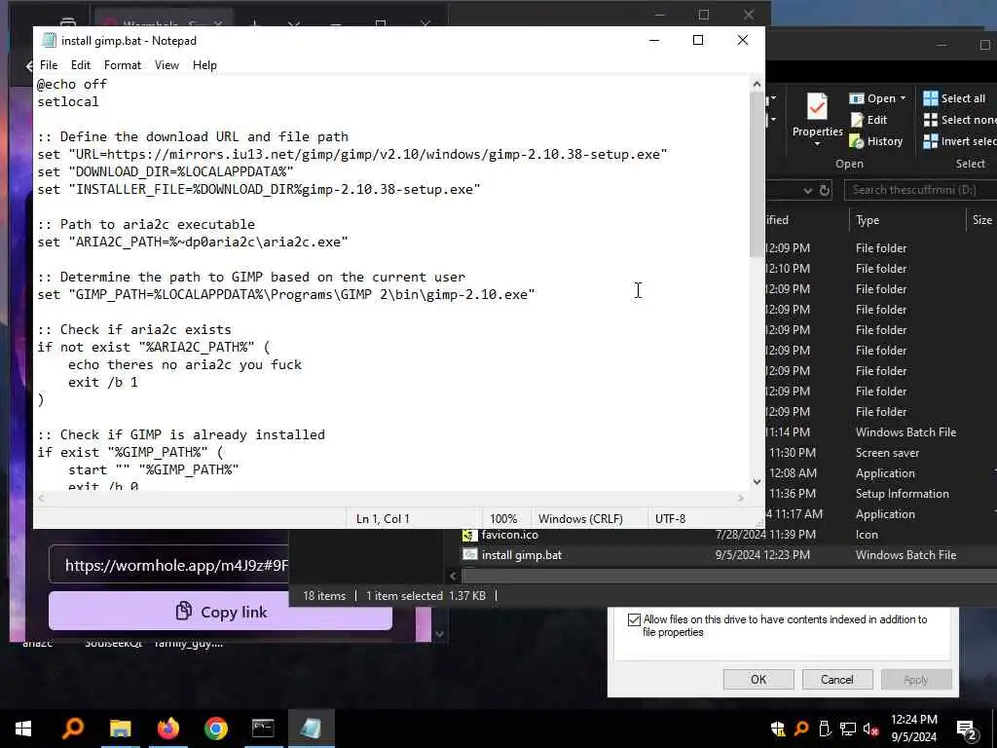Click the Explorer search box
Viewport: 997px width, 748px height.
920,190
